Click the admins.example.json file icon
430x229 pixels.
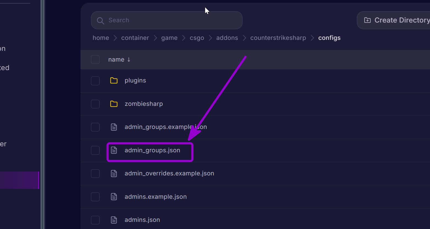tap(114, 197)
